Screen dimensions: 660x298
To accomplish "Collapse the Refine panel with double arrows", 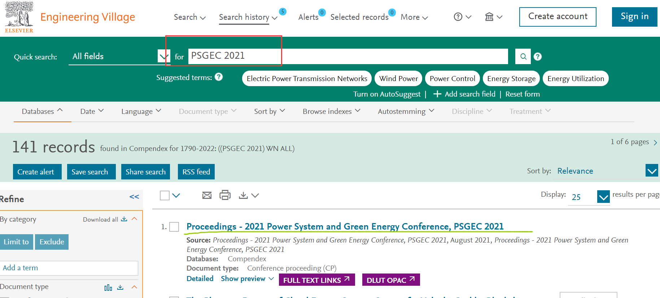I will click(x=134, y=196).
